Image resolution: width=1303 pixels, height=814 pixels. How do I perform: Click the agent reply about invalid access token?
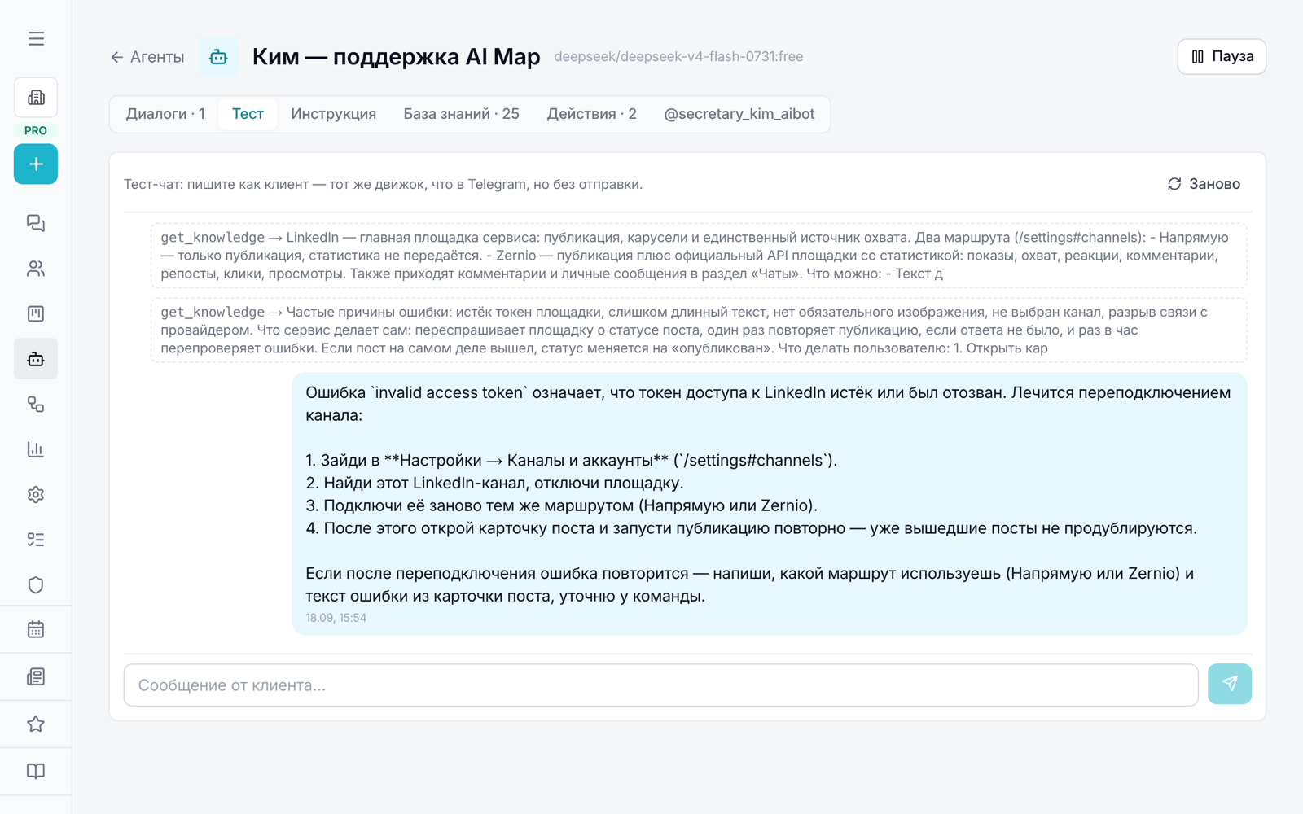[x=769, y=503]
